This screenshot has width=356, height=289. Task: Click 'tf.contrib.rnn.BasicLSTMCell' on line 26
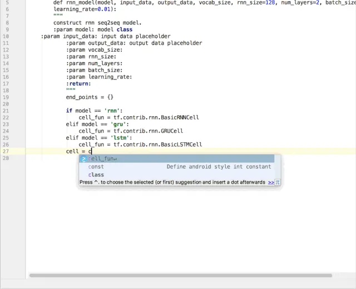coord(158,144)
